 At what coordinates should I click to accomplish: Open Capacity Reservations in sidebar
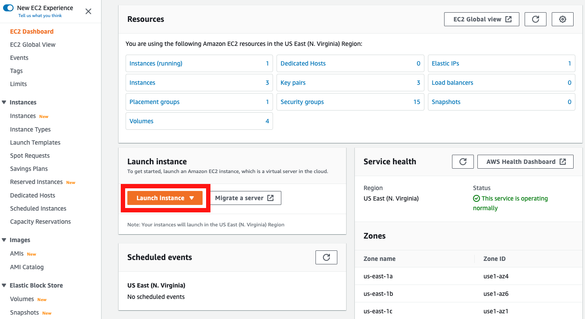click(40, 222)
